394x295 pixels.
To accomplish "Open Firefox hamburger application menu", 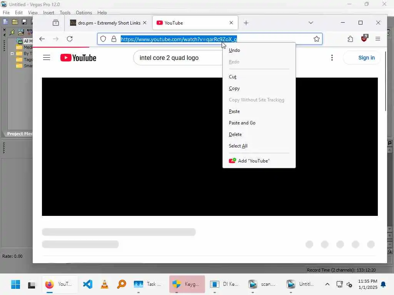I will point(378,39).
